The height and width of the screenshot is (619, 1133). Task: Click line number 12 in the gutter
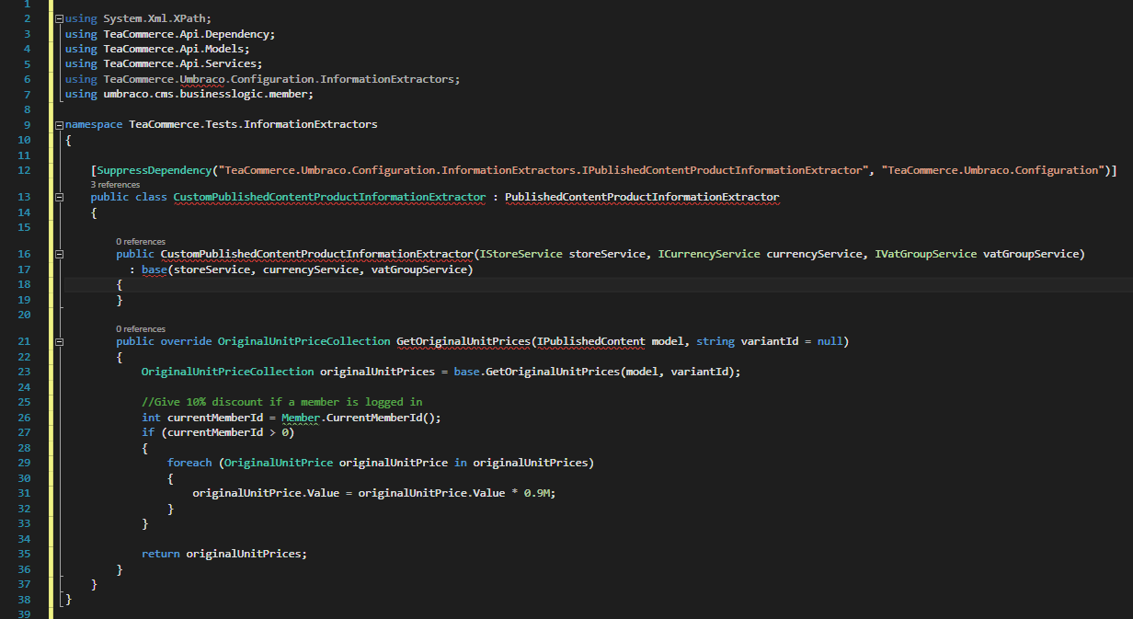pos(24,170)
